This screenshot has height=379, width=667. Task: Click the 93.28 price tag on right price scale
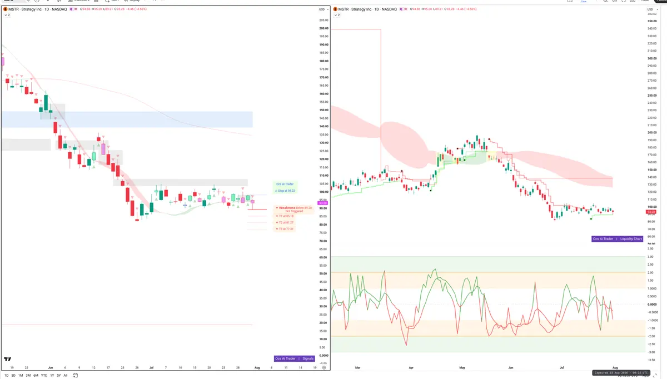651,212
